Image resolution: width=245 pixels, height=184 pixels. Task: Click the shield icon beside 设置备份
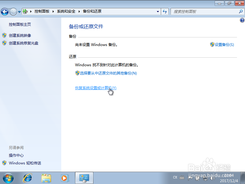[212, 44]
